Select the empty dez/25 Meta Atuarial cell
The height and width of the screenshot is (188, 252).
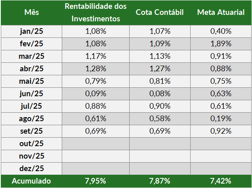(220, 168)
